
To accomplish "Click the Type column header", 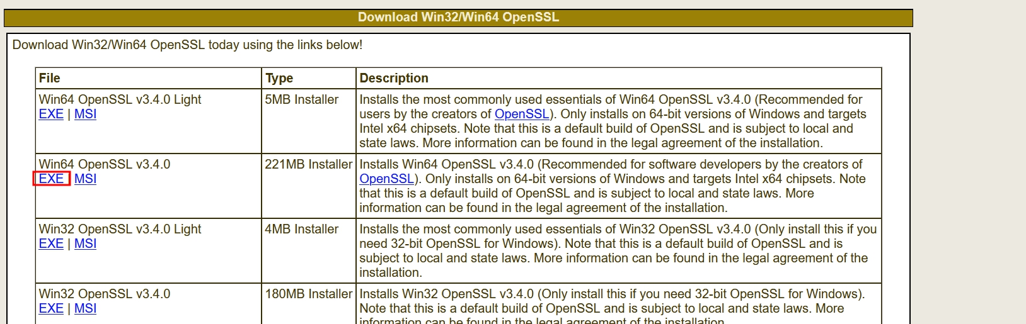I will click(309, 78).
